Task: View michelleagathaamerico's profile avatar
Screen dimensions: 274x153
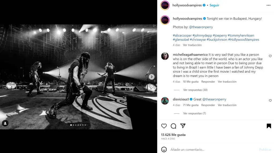Action: pyautogui.click(x=165, y=56)
